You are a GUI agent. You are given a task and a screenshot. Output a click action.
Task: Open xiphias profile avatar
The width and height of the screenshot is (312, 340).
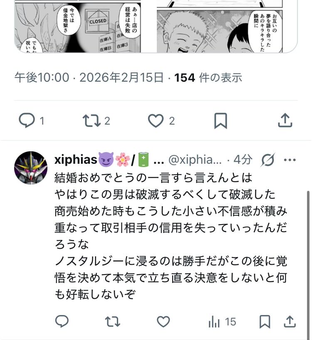31,167
